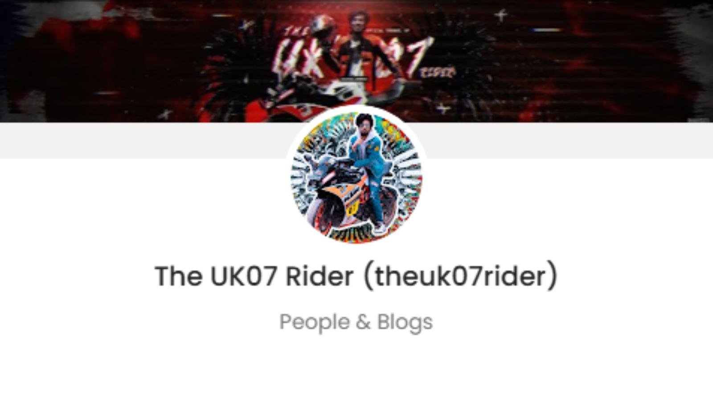Open the circular channel profile picture
Image resolution: width=713 pixels, height=401 pixels.
[x=356, y=177]
